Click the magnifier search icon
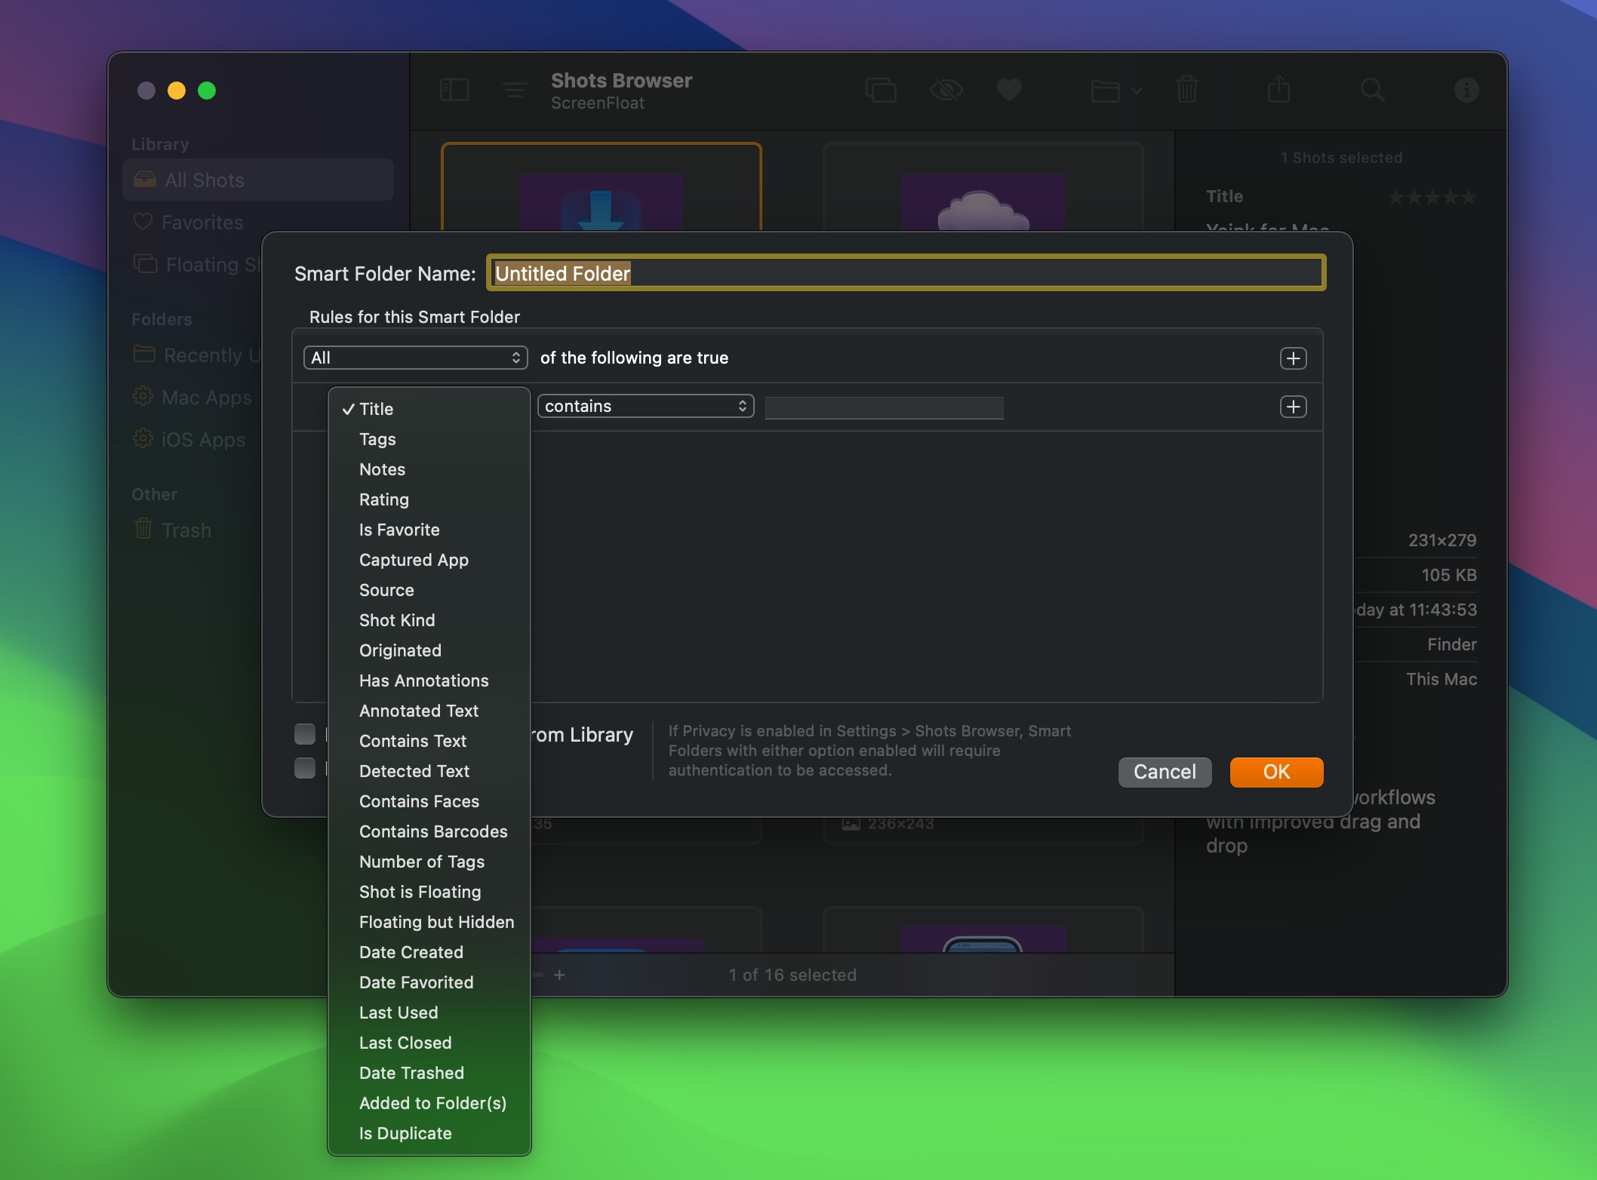 pyautogui.click(x=1372, y=91)
